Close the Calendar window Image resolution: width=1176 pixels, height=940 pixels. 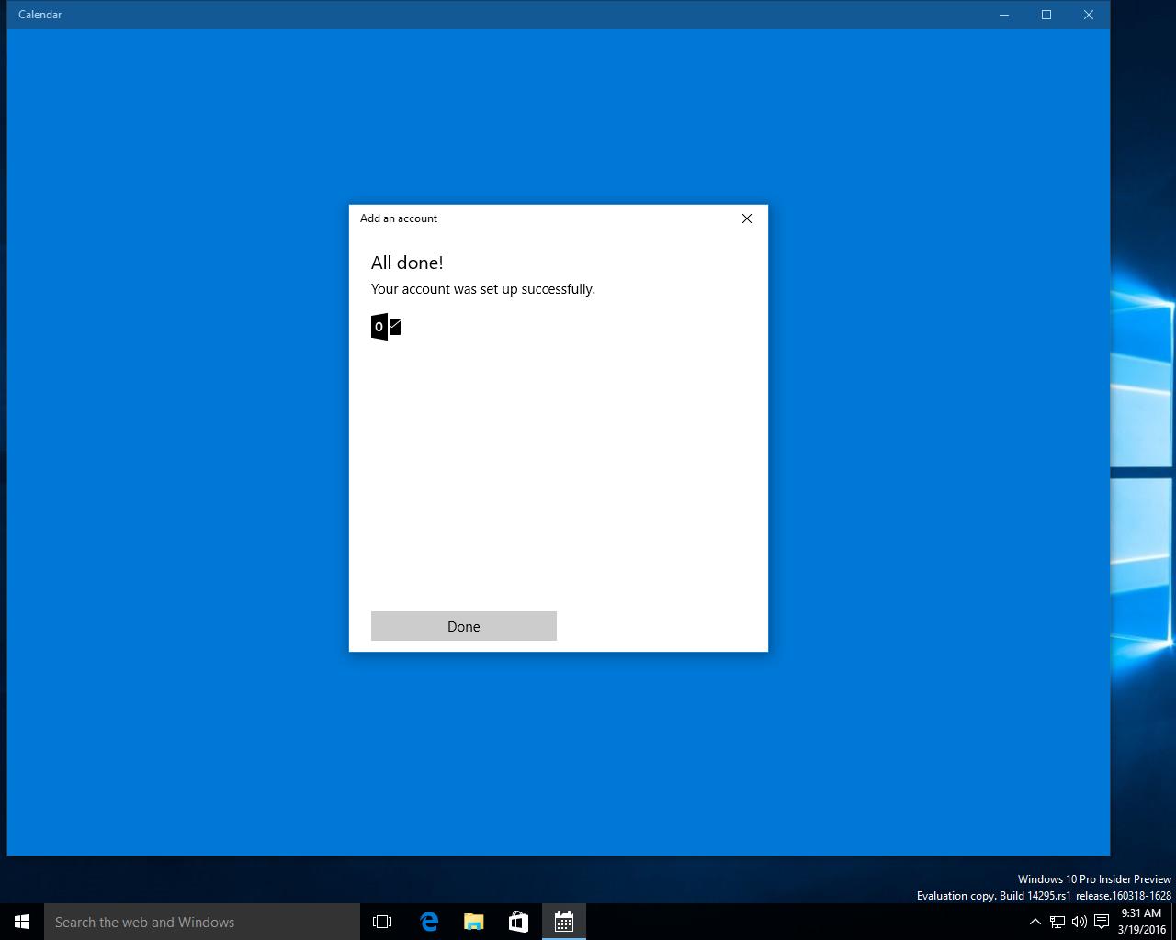pos(1089,15)
